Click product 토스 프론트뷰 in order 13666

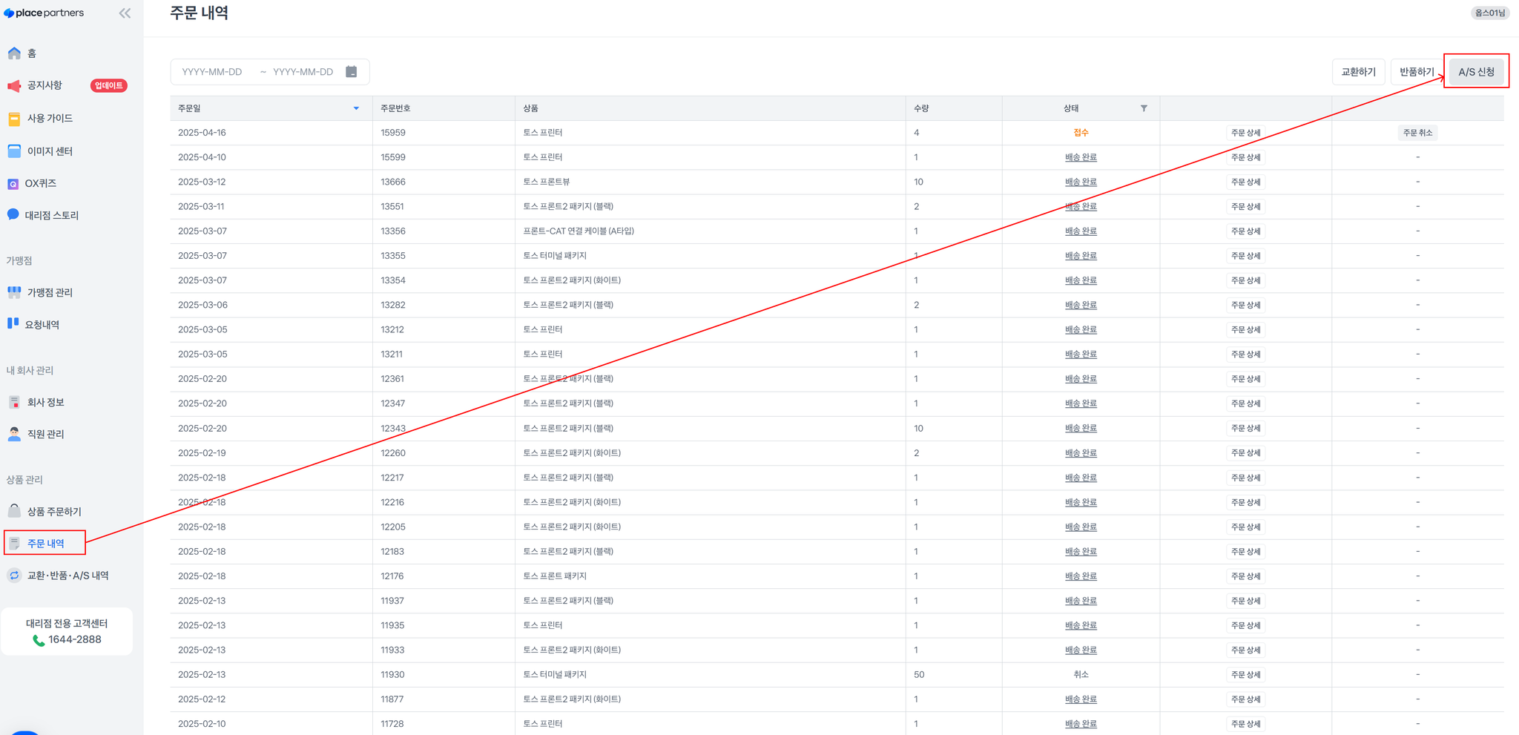click(x=547, y=182)
